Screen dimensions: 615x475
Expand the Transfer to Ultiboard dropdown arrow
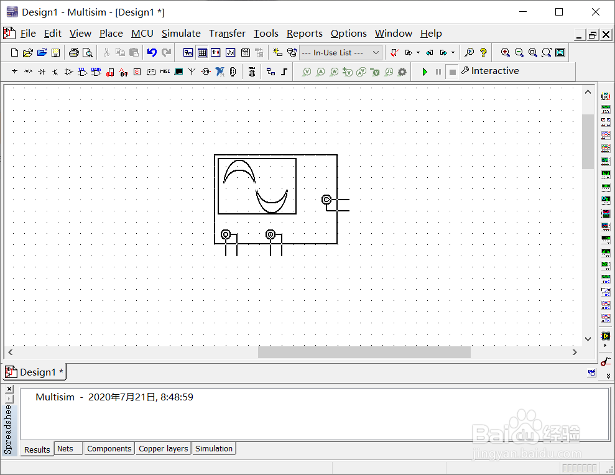tap(418, 53)
